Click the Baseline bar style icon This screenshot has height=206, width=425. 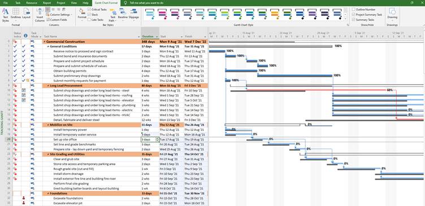point(123,14)
